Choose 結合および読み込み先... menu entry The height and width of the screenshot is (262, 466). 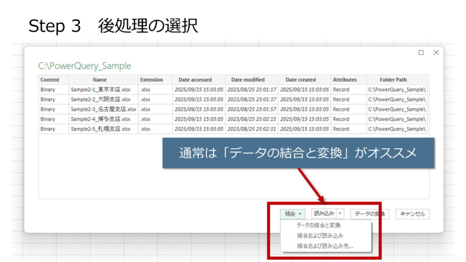coord(325,246)
